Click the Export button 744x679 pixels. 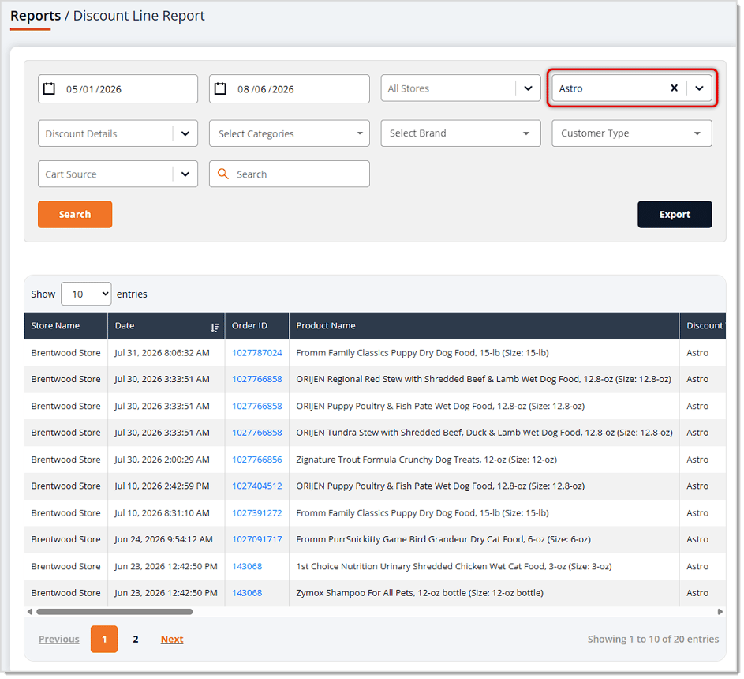coord(675,214)
